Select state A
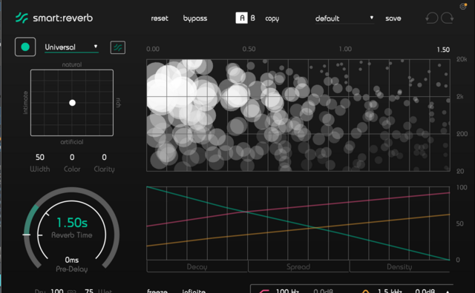Screen dimensions: 475x293 coord(241,18)
